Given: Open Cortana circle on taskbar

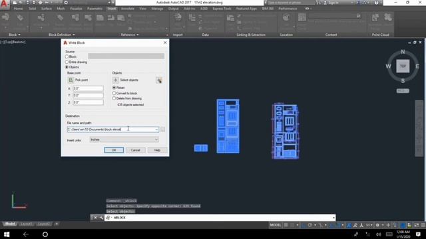Looking at the screenshot, I should [x=45, y=234].
